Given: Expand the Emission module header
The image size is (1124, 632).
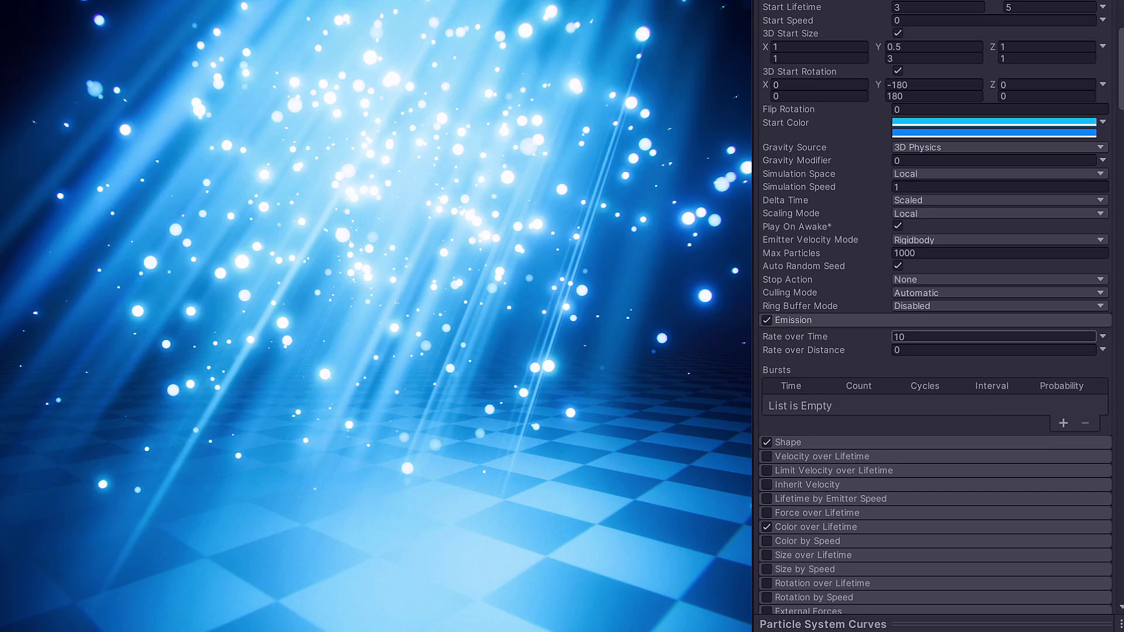Looking at the screenshot, I should (935, 320).
